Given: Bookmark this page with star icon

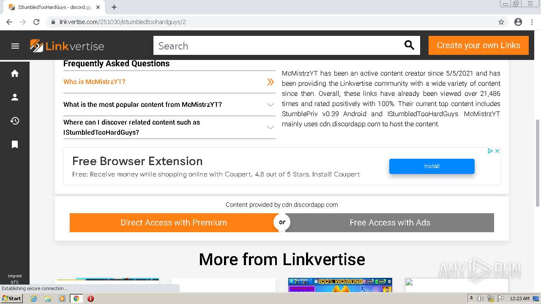Looking at the screenshot, I should (x=501, y=22).
